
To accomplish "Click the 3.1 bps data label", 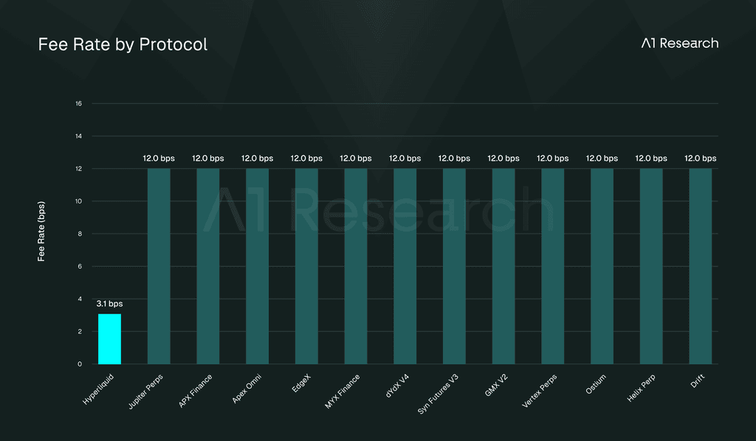I will (109, 304).
